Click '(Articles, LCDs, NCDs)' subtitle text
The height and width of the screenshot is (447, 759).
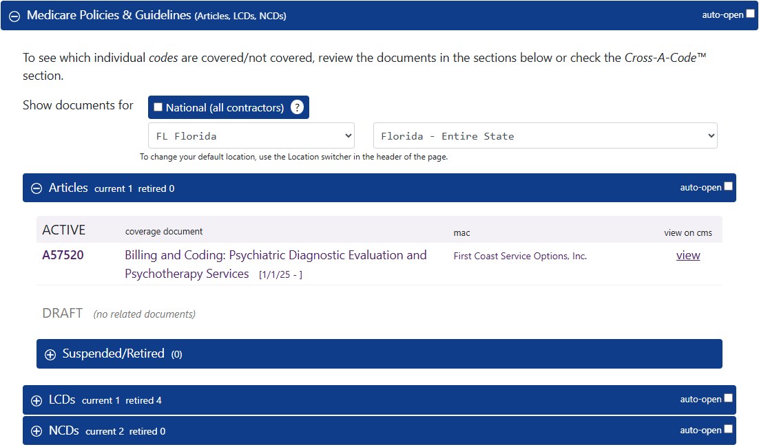click(x=240, y=16)
